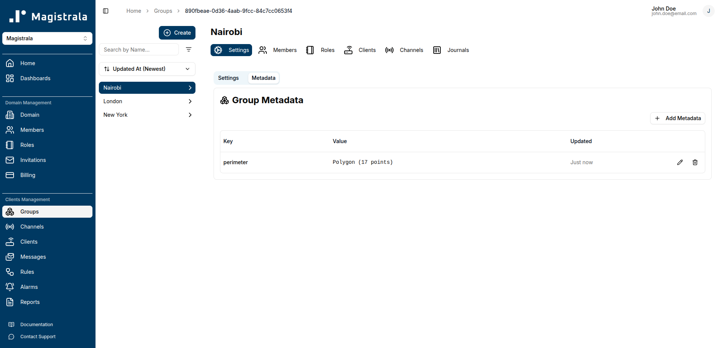Click the Reports icon in sidebar

click(x=10, y=302)
